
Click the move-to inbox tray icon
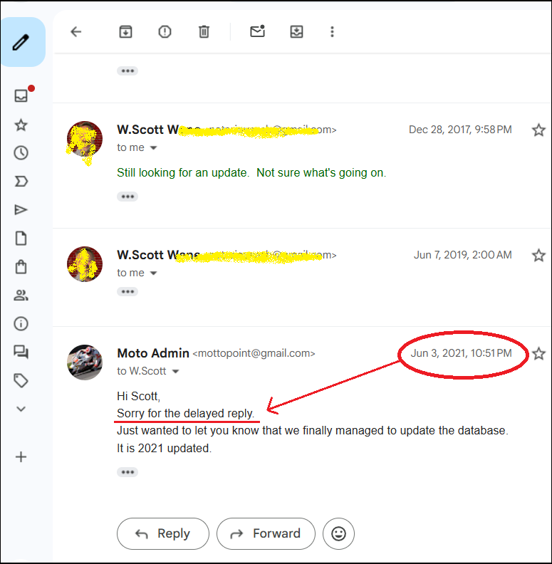click(x=296, y=31)
